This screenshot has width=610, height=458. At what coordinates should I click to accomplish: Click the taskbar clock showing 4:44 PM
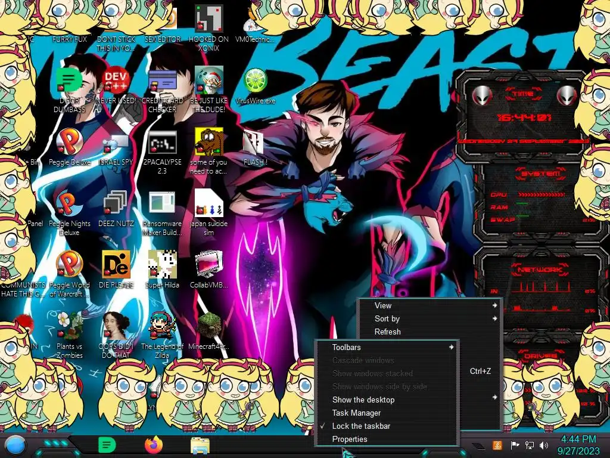(x=578, y=445)
